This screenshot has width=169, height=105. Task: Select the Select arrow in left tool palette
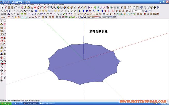(x=2, y=21)
